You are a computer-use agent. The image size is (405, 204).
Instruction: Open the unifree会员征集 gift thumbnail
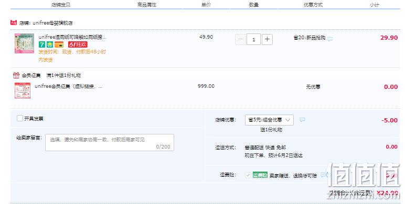pos(23,90)
